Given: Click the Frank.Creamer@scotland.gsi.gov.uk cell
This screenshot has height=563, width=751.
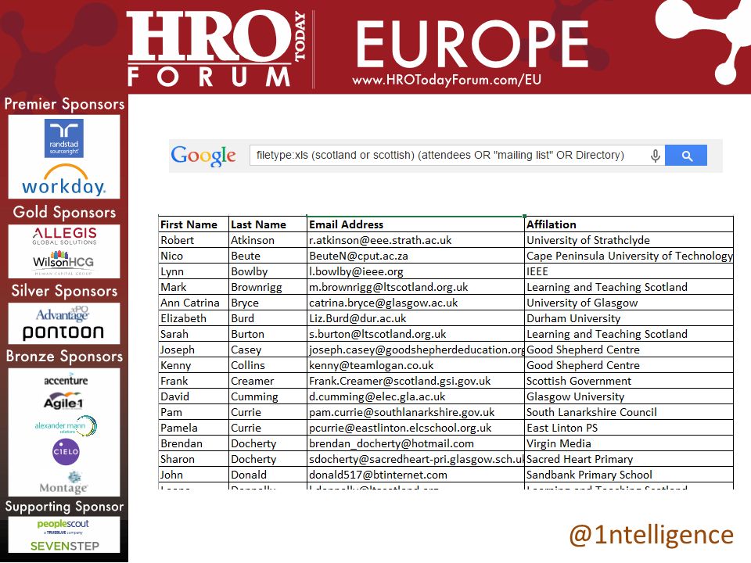Looking at the screenshot, I should 415,381.
